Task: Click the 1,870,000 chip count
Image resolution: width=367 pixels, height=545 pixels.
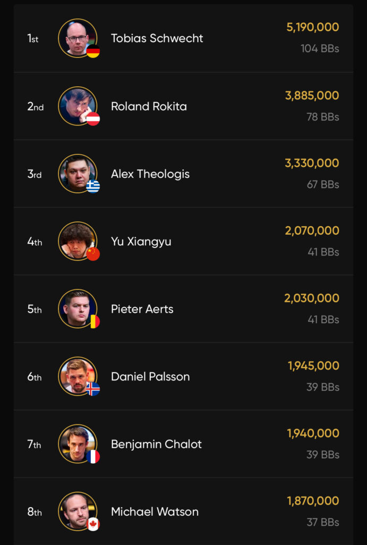Action: click(313, 501)
